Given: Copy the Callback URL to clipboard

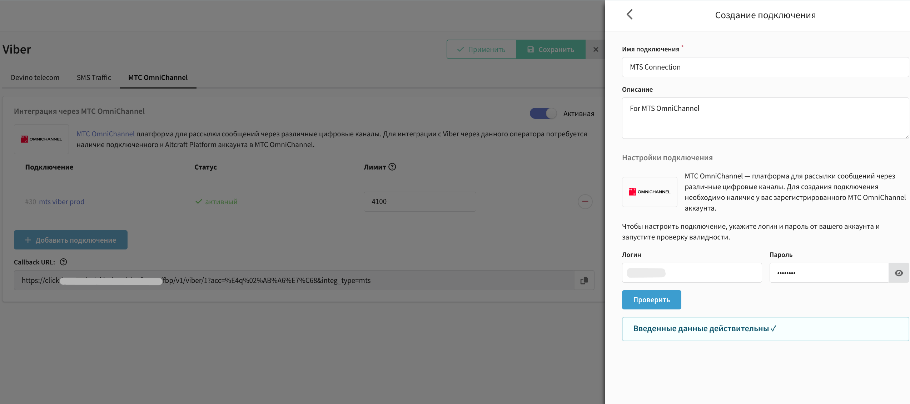Looking at the screenshot, I should [x=584, y=281].
